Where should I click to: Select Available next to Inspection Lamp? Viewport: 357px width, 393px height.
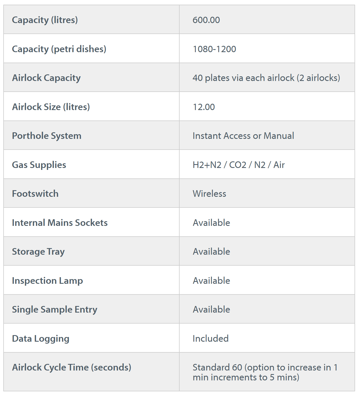coord(211,281)
